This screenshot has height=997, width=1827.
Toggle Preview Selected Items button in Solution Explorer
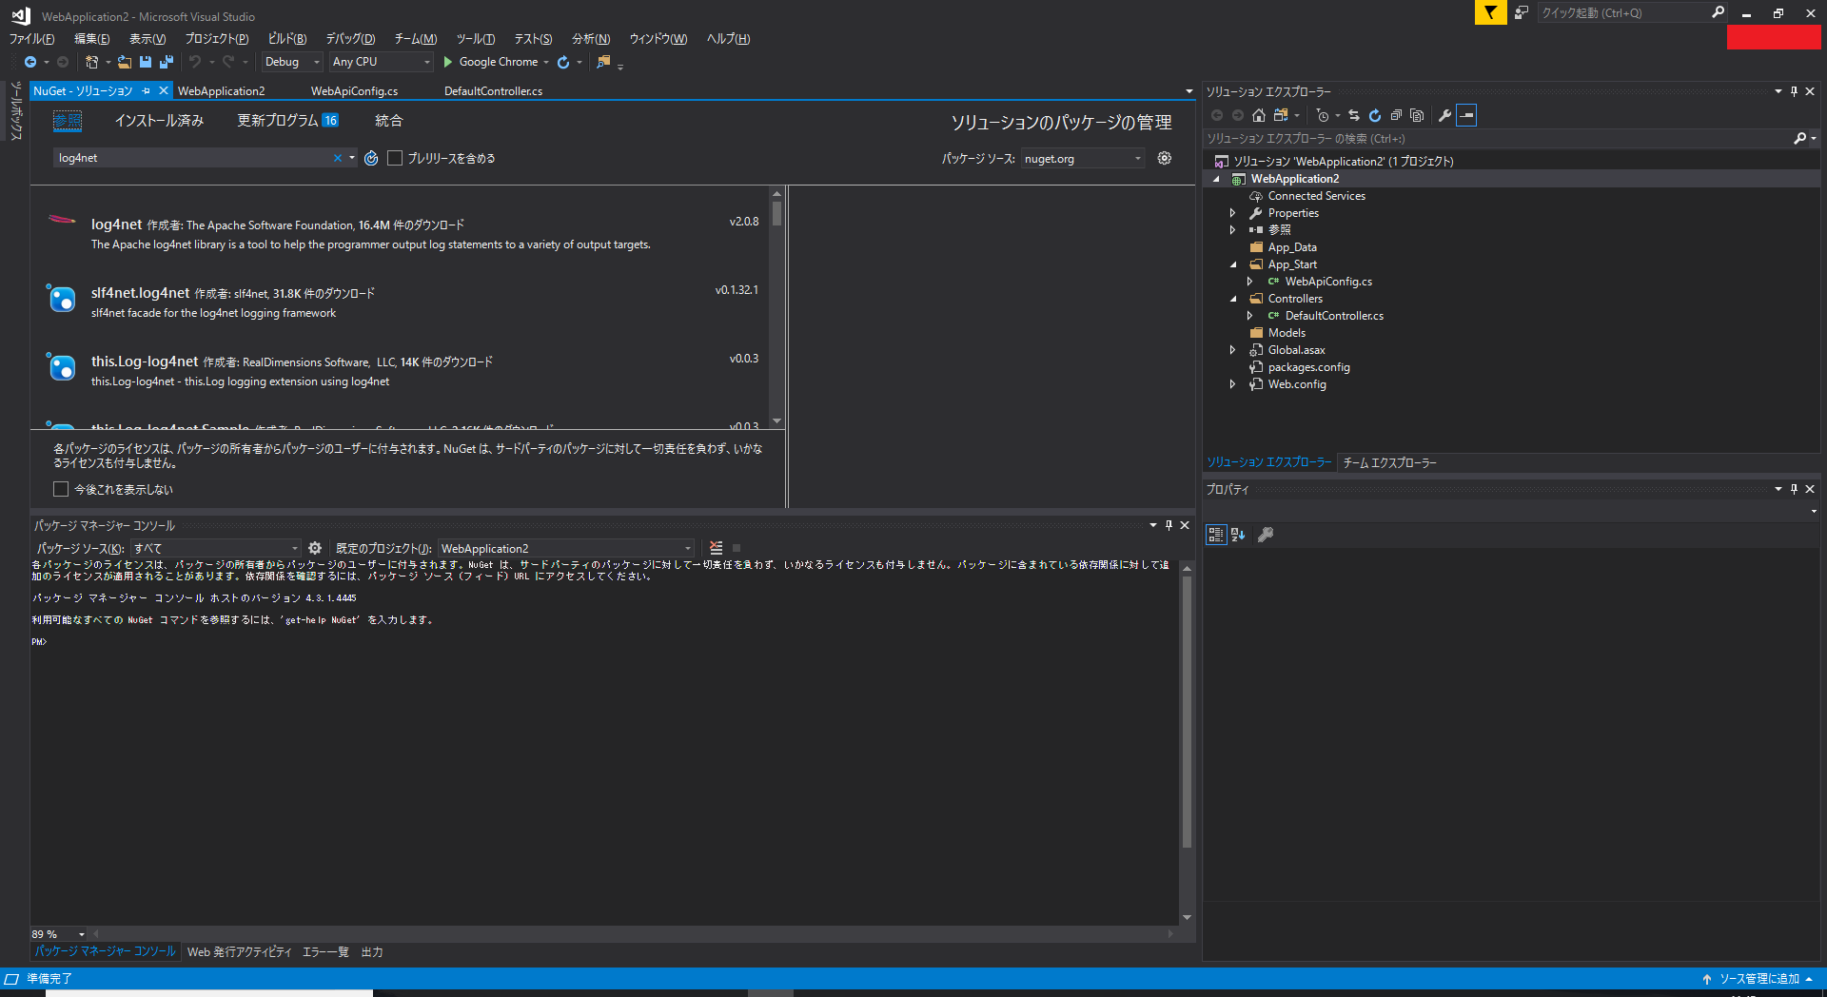1466,115
